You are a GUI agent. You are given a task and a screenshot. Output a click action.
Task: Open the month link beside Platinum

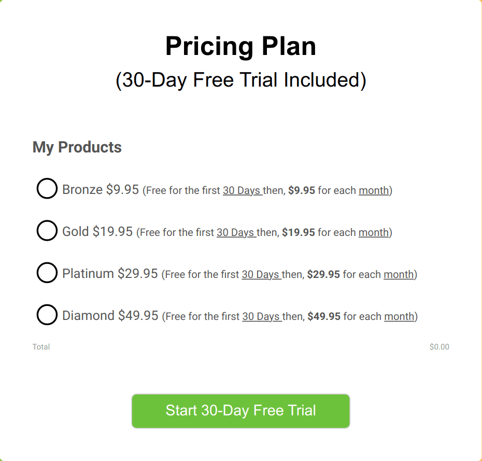pos(398,274)
